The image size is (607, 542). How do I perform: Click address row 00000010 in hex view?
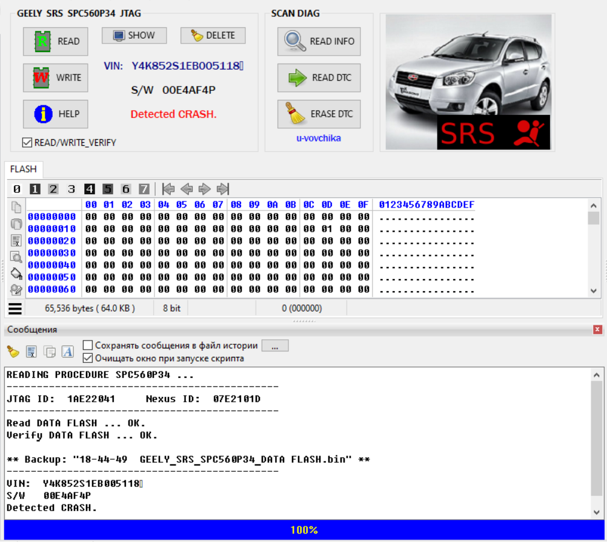pos(51,229)
